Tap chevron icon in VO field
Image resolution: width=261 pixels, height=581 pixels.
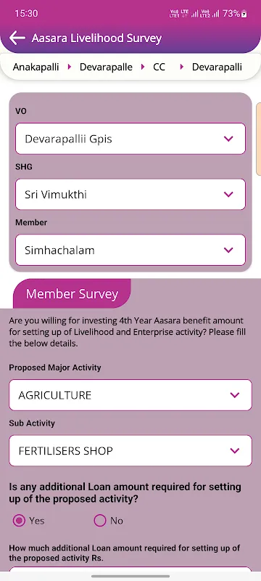(228, 139)
